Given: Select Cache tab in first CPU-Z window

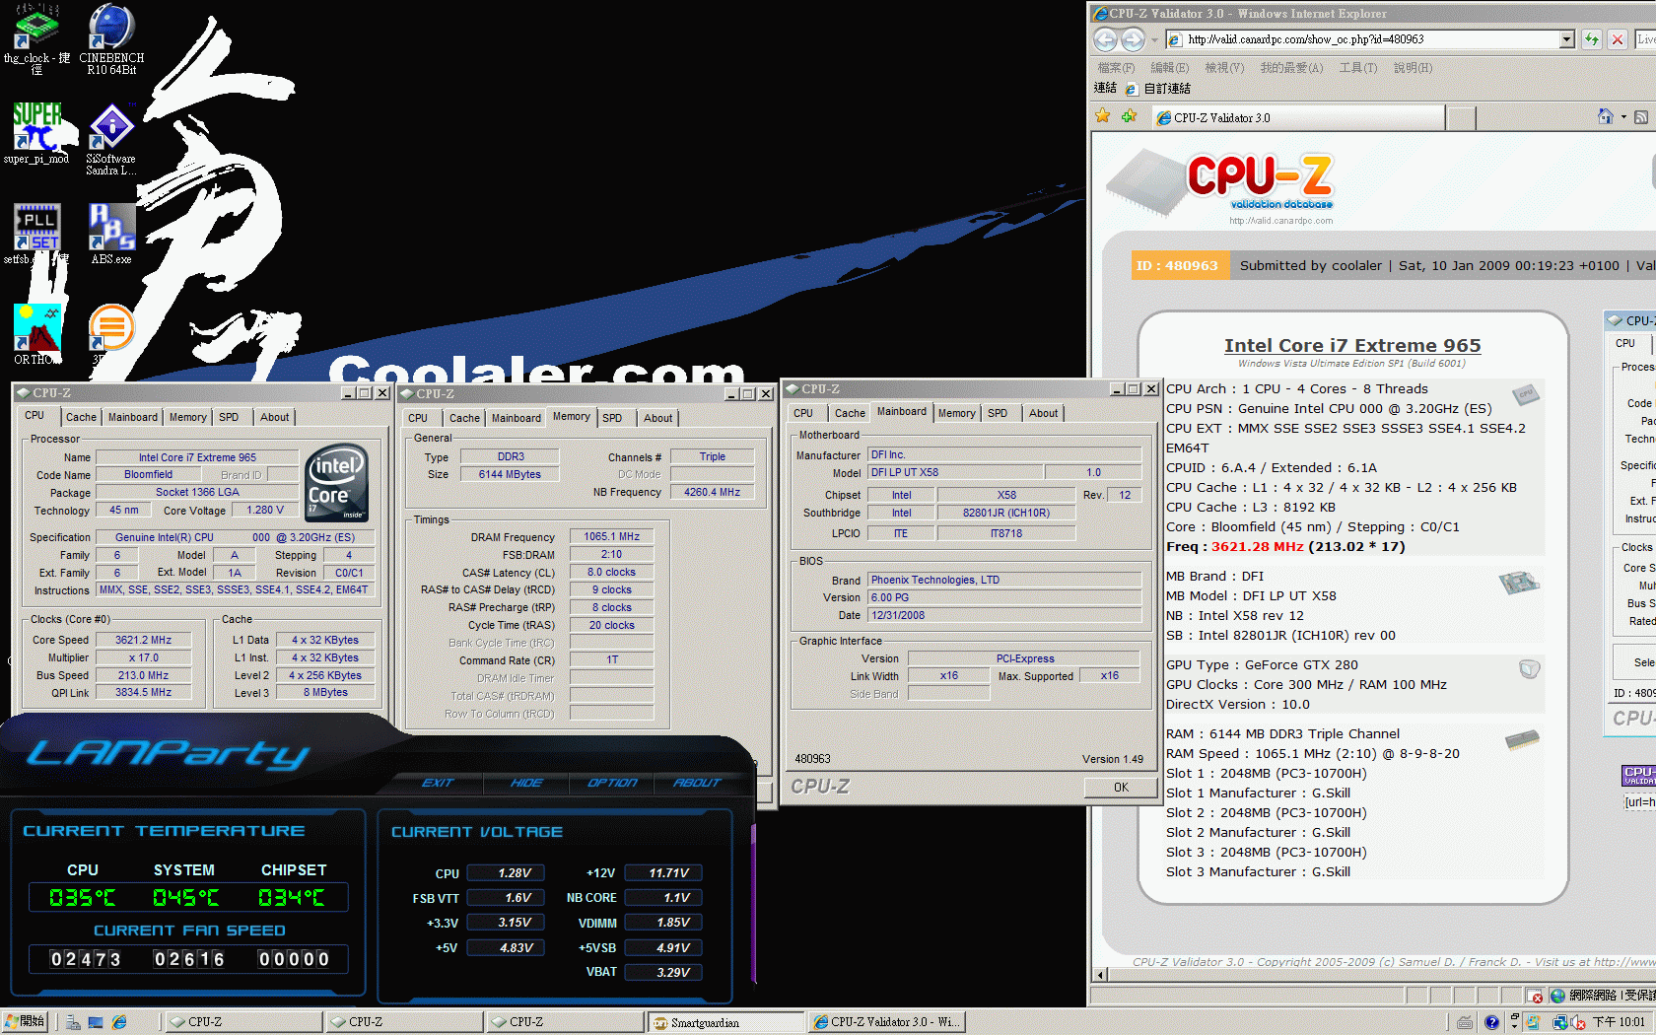Looking at the screenshot, I should click(81, 417).
